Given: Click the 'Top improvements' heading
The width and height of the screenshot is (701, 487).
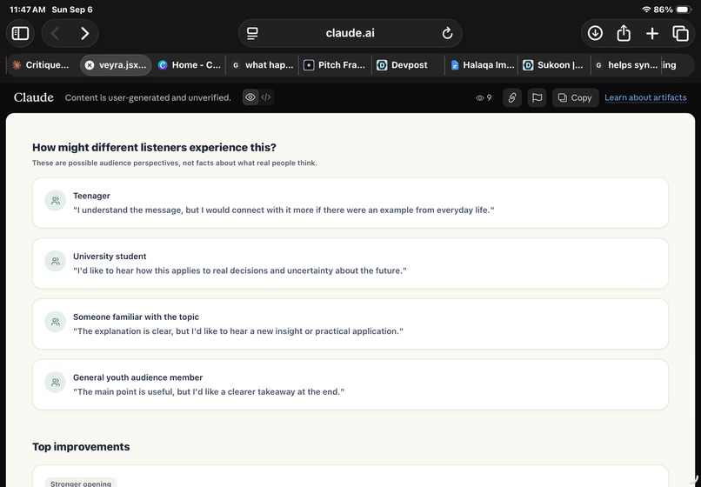Looking at the screenshot, I should (81, 447).
